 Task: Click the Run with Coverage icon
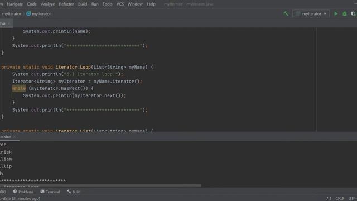(353, 13)
